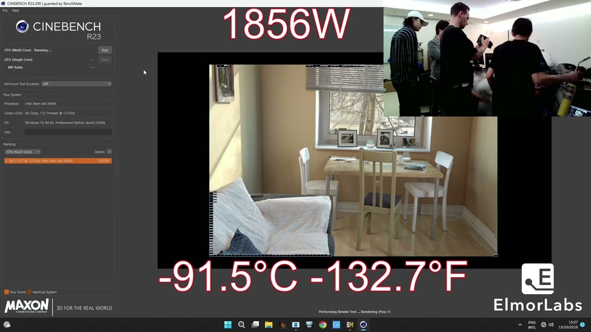Open the CPU (Multi Core) ranking dropdown
591x332 pixels.
click(22, 152)
